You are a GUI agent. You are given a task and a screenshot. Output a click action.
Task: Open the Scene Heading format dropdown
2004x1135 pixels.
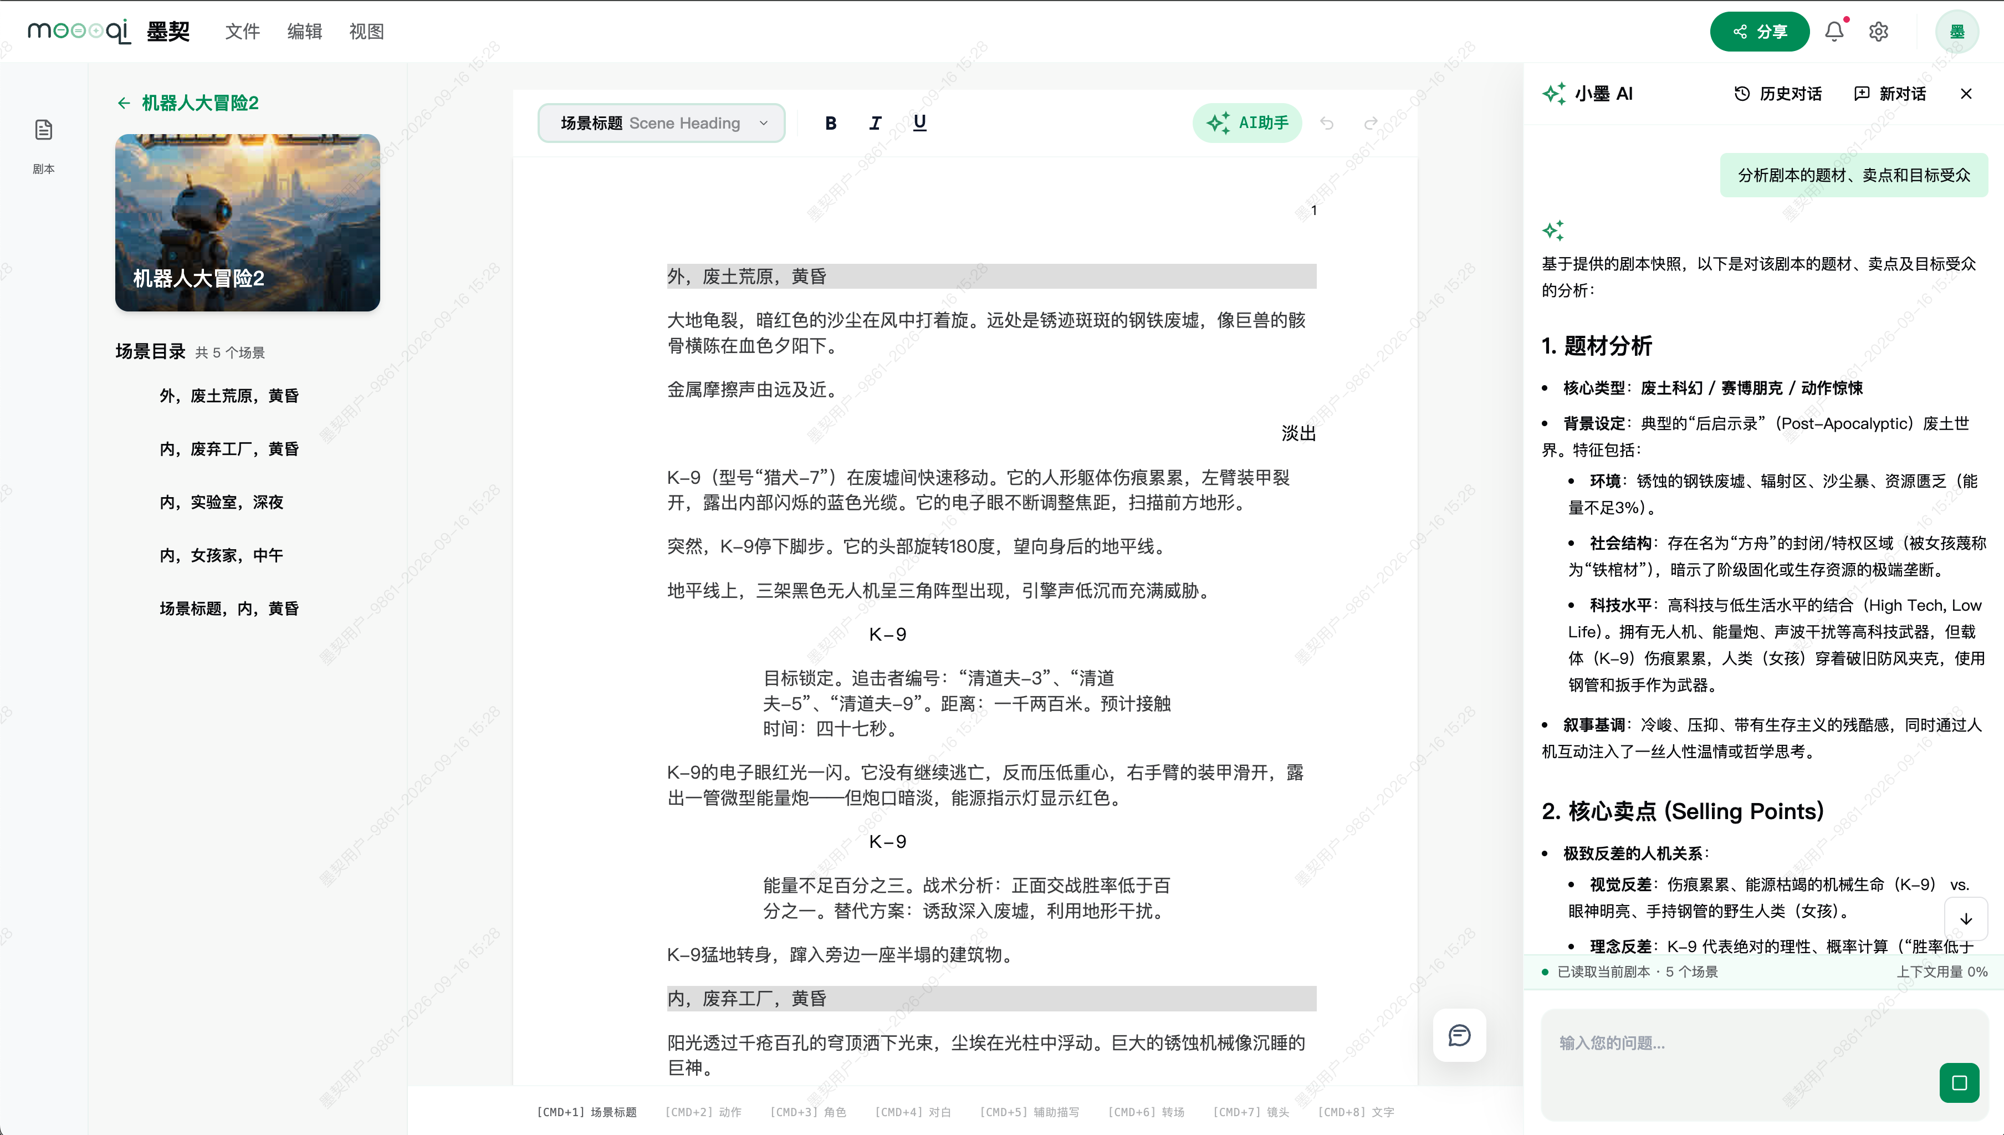(662, 123)
